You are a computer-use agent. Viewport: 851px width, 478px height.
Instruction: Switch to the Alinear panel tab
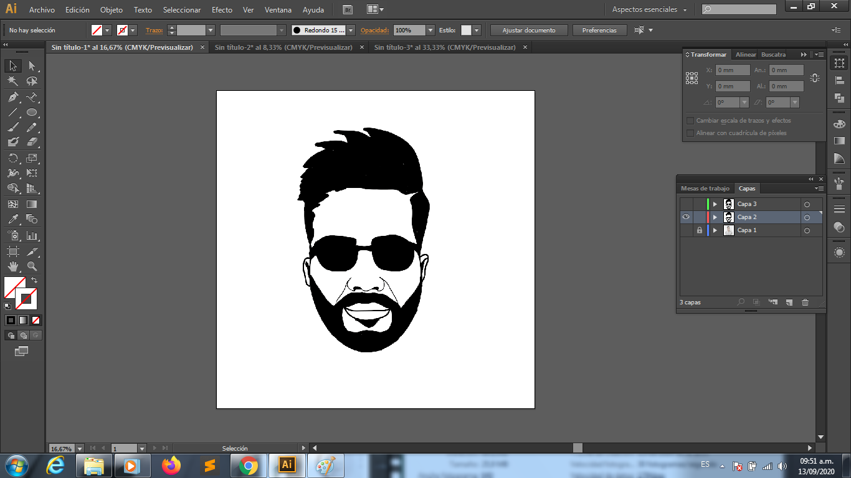coord(746,55)
